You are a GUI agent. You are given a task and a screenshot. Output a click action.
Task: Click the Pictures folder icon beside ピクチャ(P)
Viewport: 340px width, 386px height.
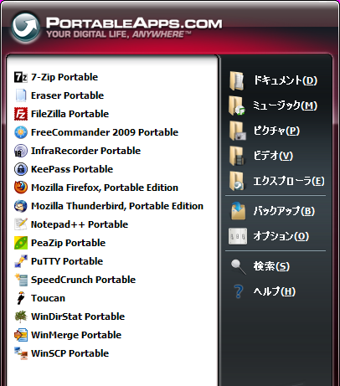pyautogui.click(x=237, y=131)
